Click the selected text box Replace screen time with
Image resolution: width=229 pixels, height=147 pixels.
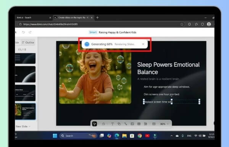(172, 102)
